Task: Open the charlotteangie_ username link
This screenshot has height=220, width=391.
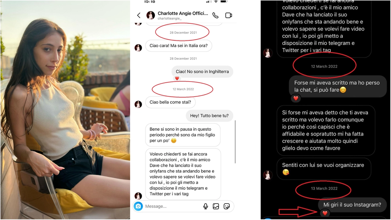Action: [x=170, y=19]
